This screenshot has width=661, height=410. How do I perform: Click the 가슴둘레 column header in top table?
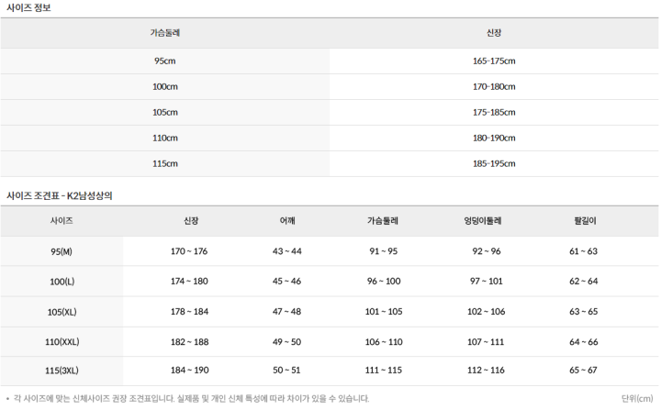[x=165, y=33]
